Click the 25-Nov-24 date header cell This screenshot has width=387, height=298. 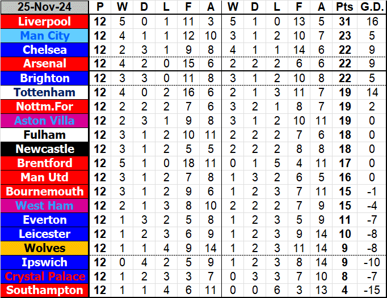(45, 8)
